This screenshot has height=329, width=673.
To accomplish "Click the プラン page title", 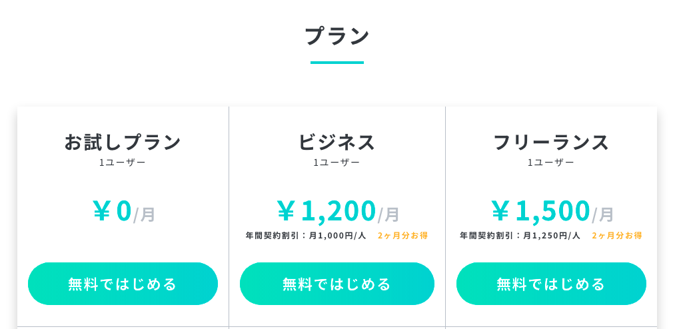I will tap(337, 35).
